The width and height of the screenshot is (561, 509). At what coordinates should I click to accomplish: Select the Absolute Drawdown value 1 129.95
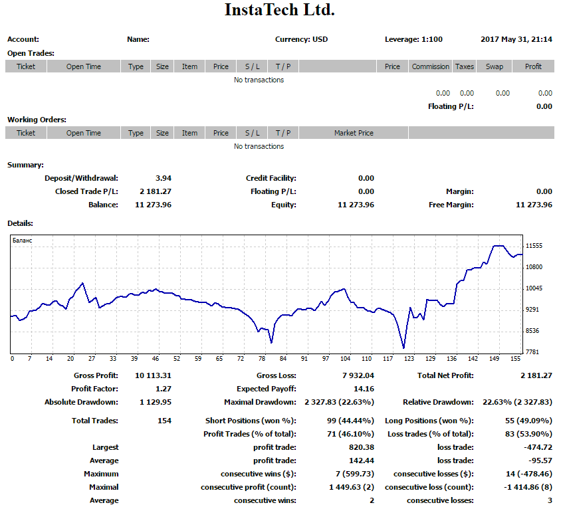[156, 402]
